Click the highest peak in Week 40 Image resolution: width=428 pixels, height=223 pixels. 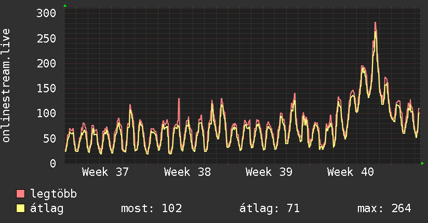pos(376,24)
